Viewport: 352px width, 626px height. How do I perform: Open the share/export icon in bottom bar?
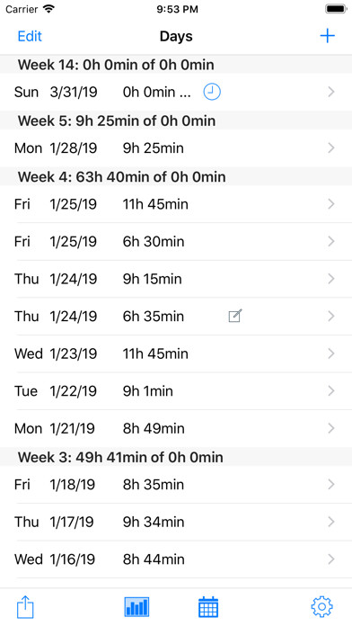(x=25, y=607)
